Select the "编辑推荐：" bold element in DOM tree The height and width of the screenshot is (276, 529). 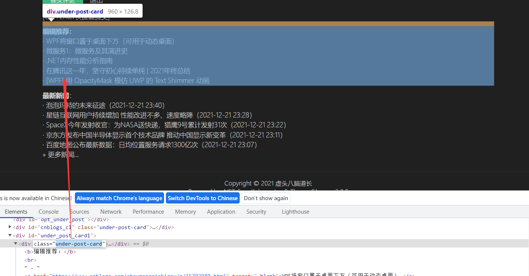pos(50,252)
